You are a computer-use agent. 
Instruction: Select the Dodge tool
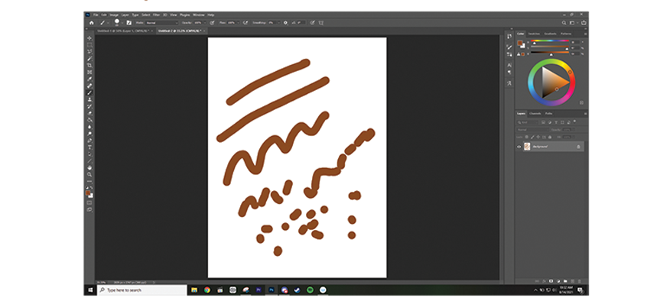(x=89, y=134)
